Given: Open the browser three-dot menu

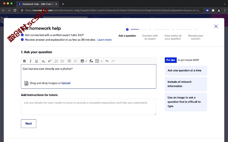Looking at the screenshot, I should click(x=224, y=10).
